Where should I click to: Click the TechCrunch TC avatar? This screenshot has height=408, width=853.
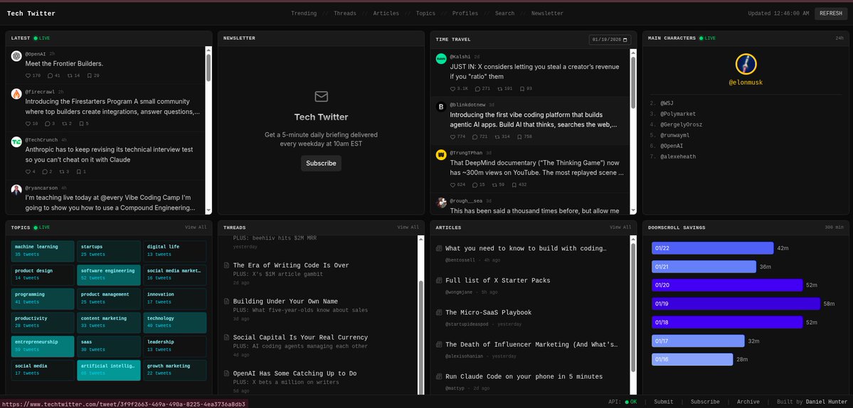16,141
